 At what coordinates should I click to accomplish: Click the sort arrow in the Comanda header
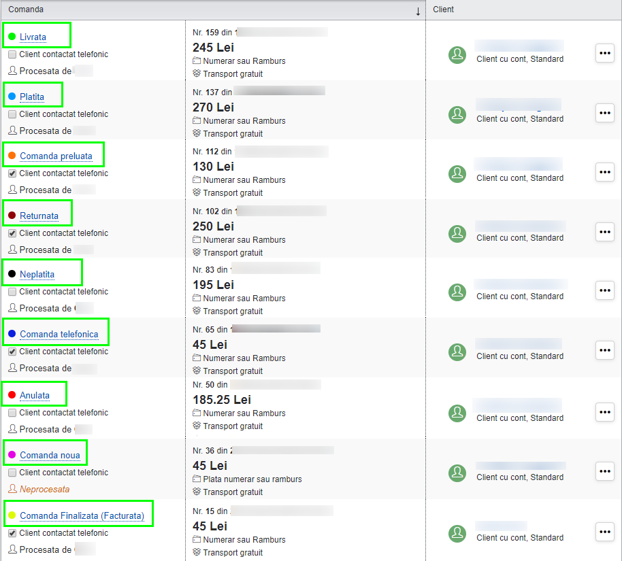(418, 11)
